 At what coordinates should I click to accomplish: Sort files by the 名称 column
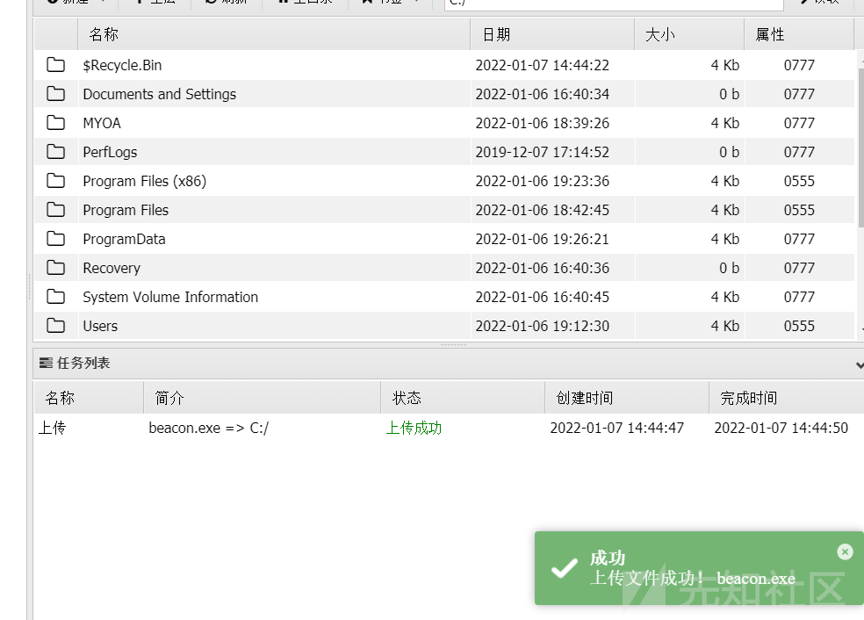click(274, 34)
